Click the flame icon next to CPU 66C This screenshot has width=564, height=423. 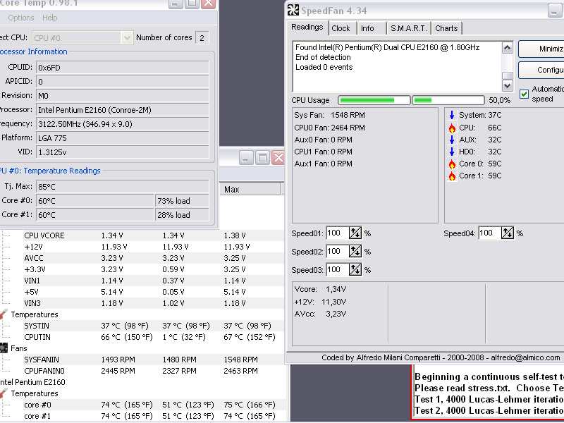pyautogui.click(x=452, y=128)
